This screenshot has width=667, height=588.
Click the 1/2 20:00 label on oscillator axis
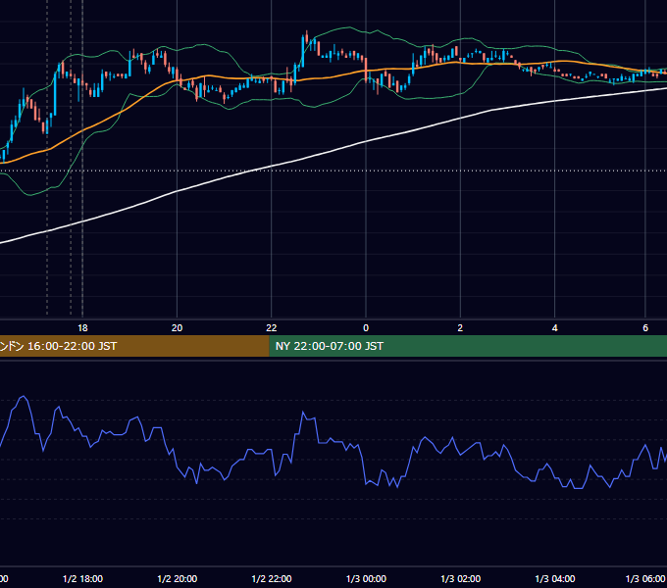click(x=177, y=579)
